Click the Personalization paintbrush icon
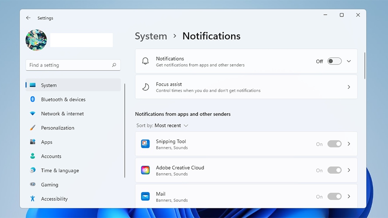The image size is (388, 218). (32, 128)
